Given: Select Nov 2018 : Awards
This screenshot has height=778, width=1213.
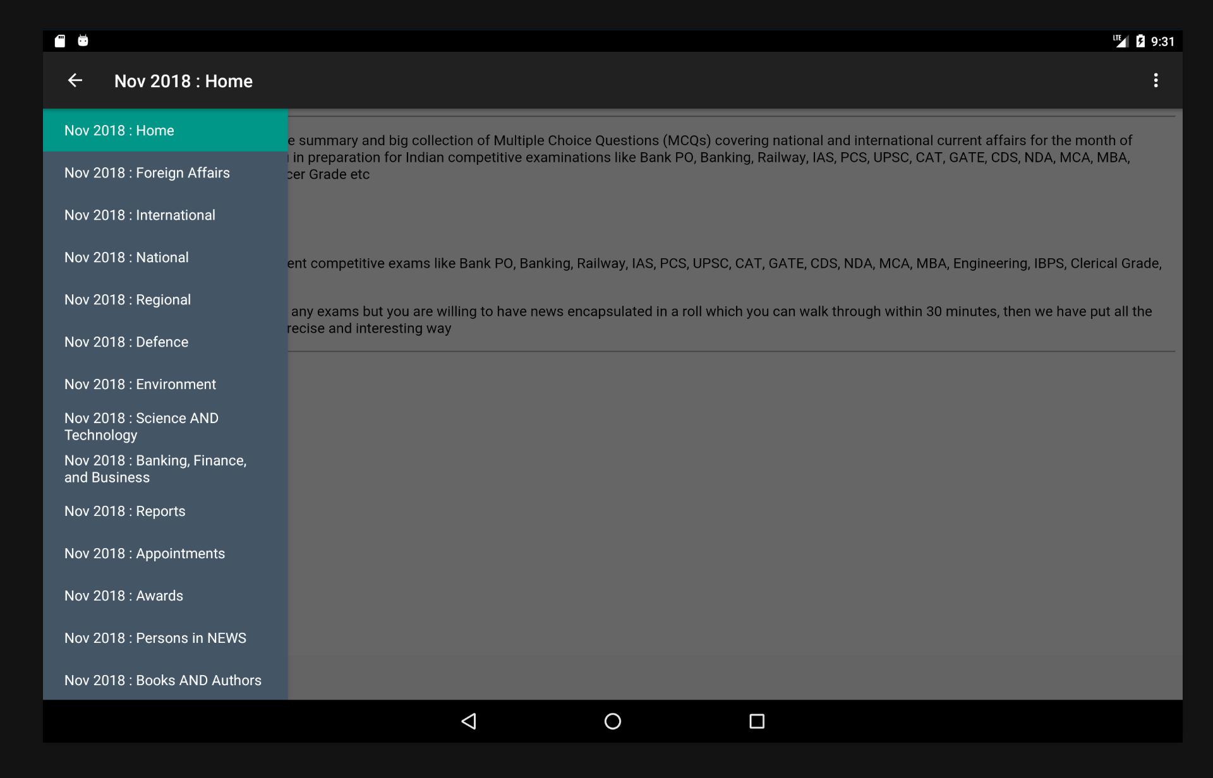Looking at the screenshot, I should 166,595.
